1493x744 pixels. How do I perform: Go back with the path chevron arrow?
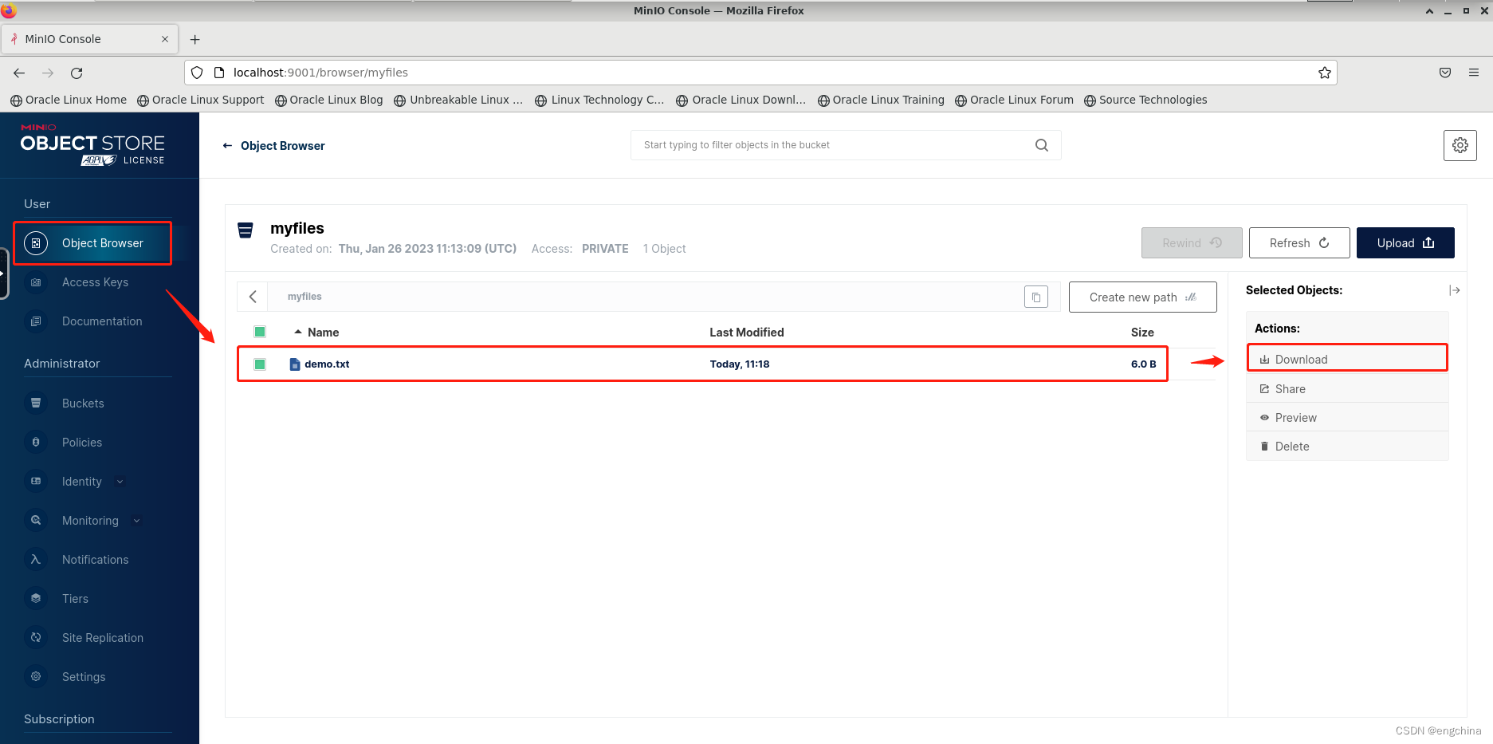pos(253,297)
